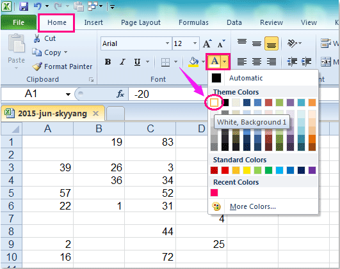Viewport: 340px width, 269px height.
Task: Toggle Bold formatting
Action: [108, 62]
